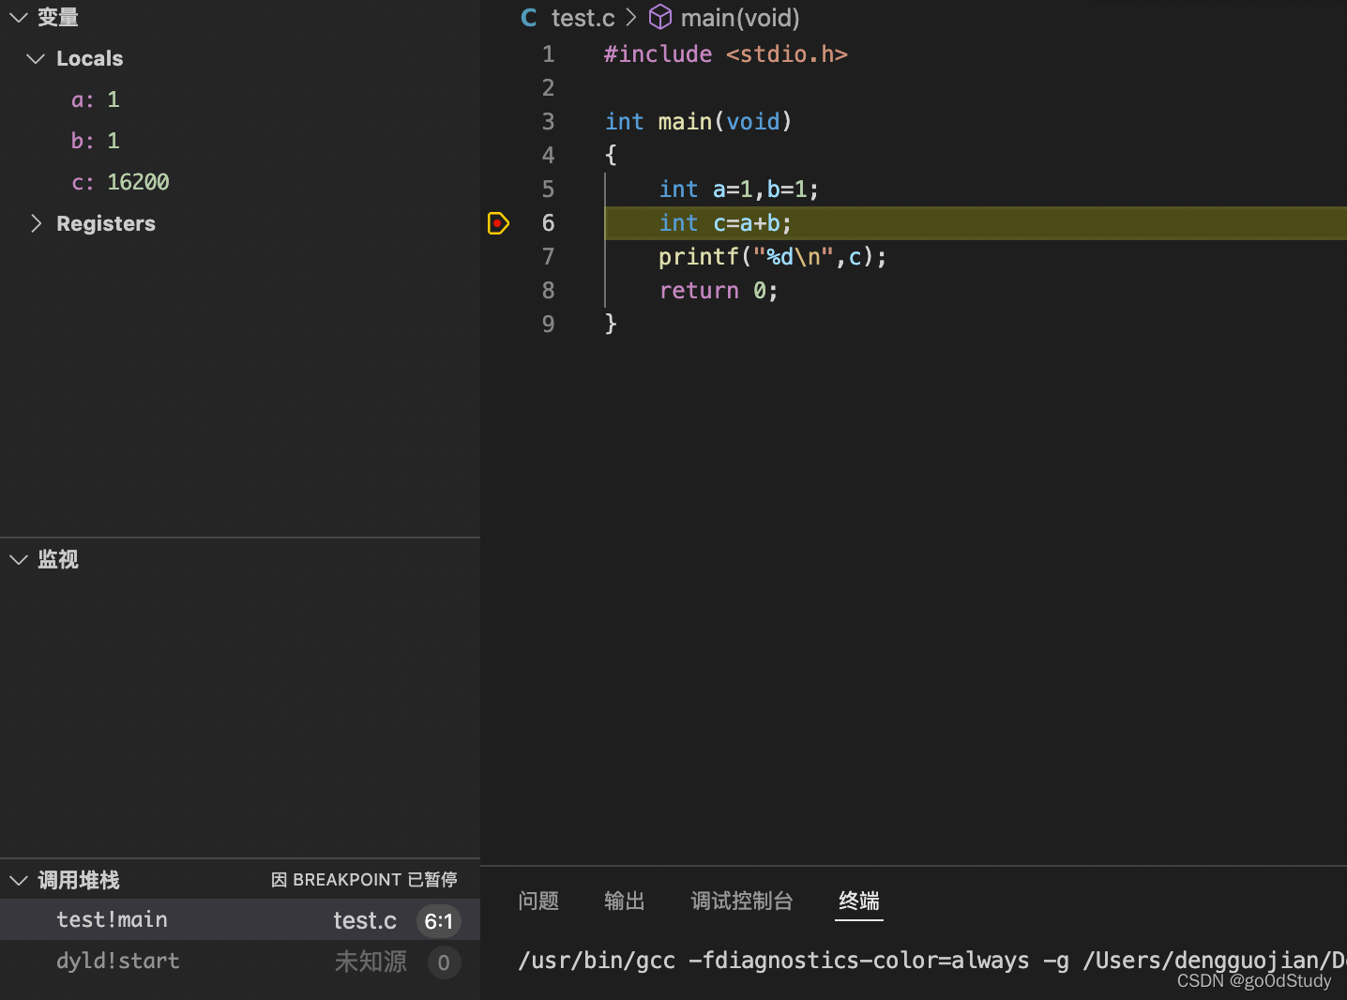Image resolution: width=1347 pixels, height=1000 pixels.
Task: Click the 6:1 location badge on test!main
Action: coord(439,920)
